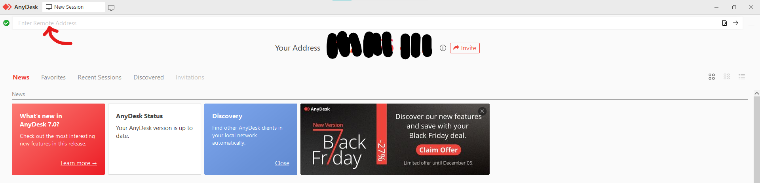This screenshot has width=760, height=183.
Task: Switch to large tiles view
Action: pyautogui.click(x=712, y=77)
